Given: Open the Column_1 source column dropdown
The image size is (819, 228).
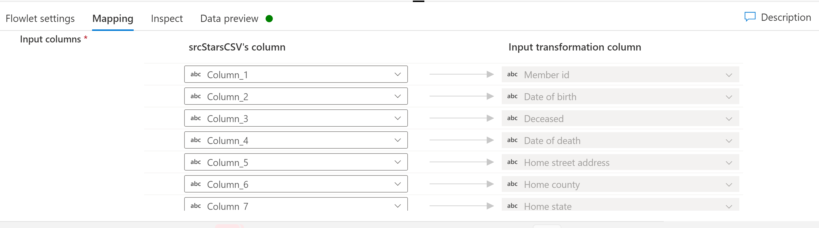Looking at the screenshot, I should (398, 74).
